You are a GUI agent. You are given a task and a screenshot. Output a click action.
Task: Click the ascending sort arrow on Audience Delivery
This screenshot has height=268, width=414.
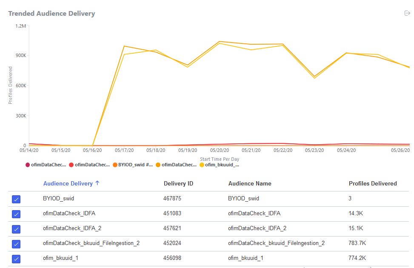pyautogui.click(x=97, y=183)
